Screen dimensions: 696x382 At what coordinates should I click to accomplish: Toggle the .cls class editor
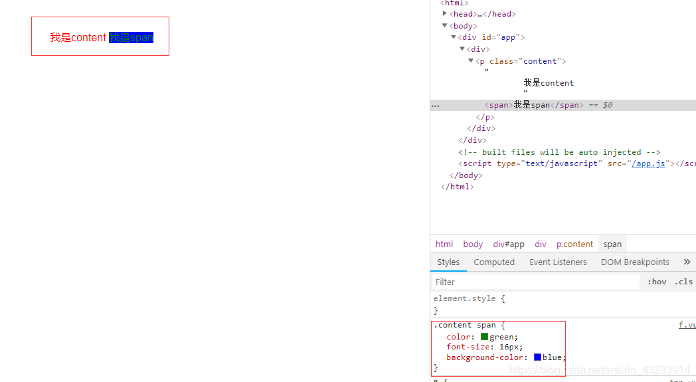click(683, 282)
